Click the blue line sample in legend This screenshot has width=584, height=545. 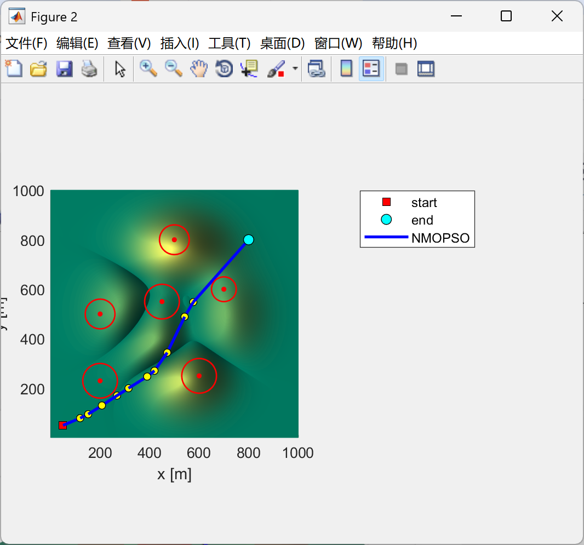pos(386,237)
